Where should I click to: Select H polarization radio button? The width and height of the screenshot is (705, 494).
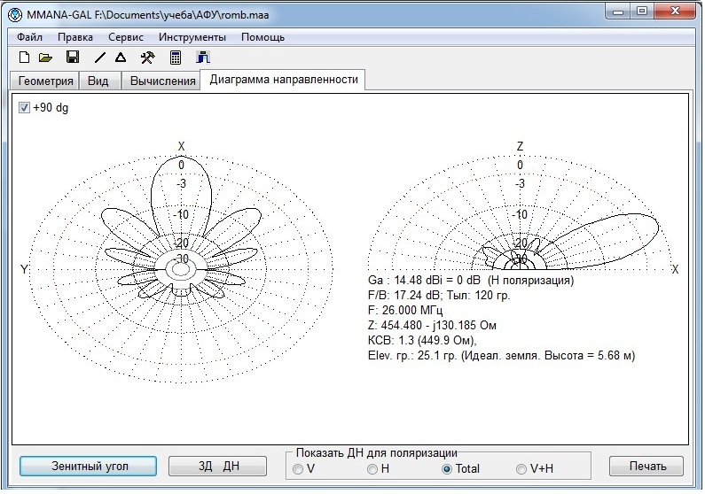[372, 469]
